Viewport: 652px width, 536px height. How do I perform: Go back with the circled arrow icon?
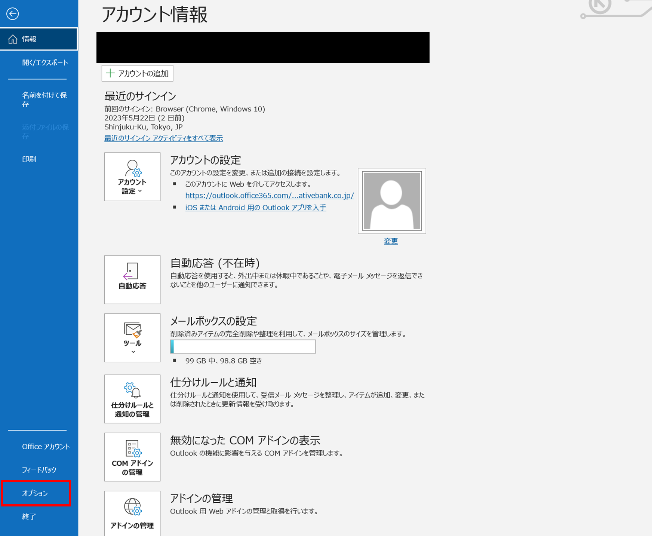12,14
